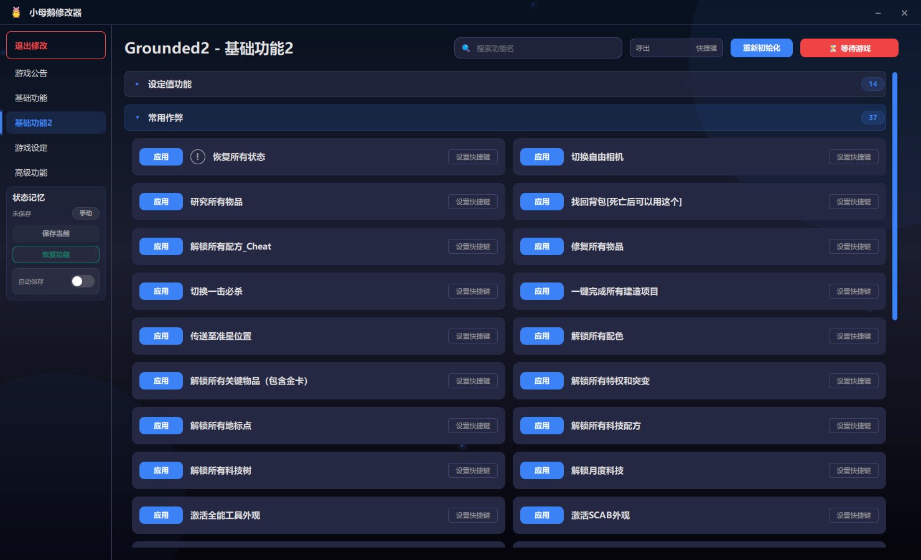Image resolution: width=921 pixels, height=560 pixels.
Task: Click the 重新初始化 button
Action: [762, 48]
